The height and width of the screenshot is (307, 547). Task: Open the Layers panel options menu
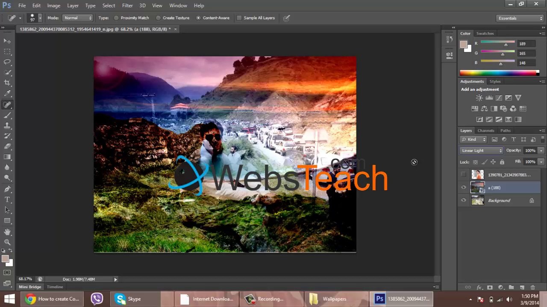[542, 131]
